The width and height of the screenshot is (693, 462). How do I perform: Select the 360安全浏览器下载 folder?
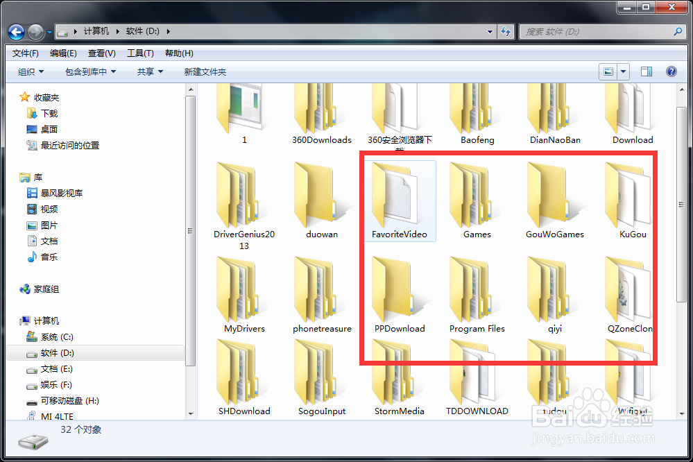(x=400, y=116)
